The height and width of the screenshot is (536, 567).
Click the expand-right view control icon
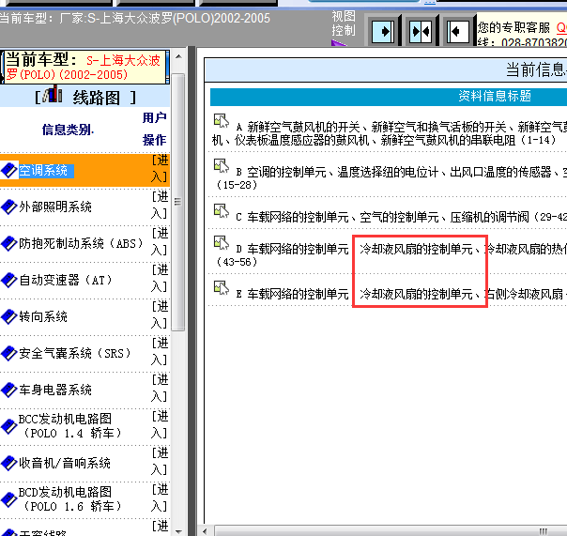383,32
